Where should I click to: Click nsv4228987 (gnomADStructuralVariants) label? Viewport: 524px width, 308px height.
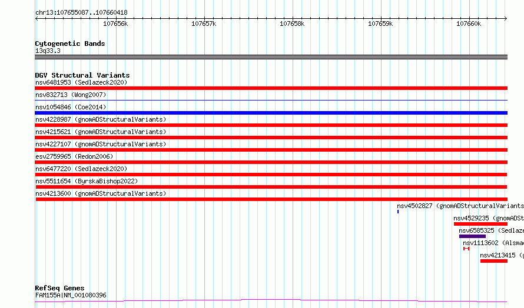pos(101,119)
